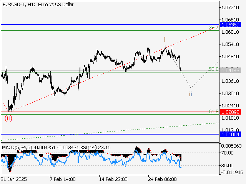Click the gray 1.04143 current price tag

(230, 71)
